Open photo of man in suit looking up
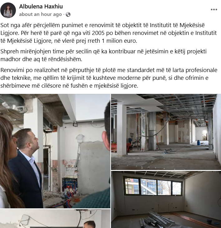This screenshot has width=221, height=228. (x=55, y=151)
